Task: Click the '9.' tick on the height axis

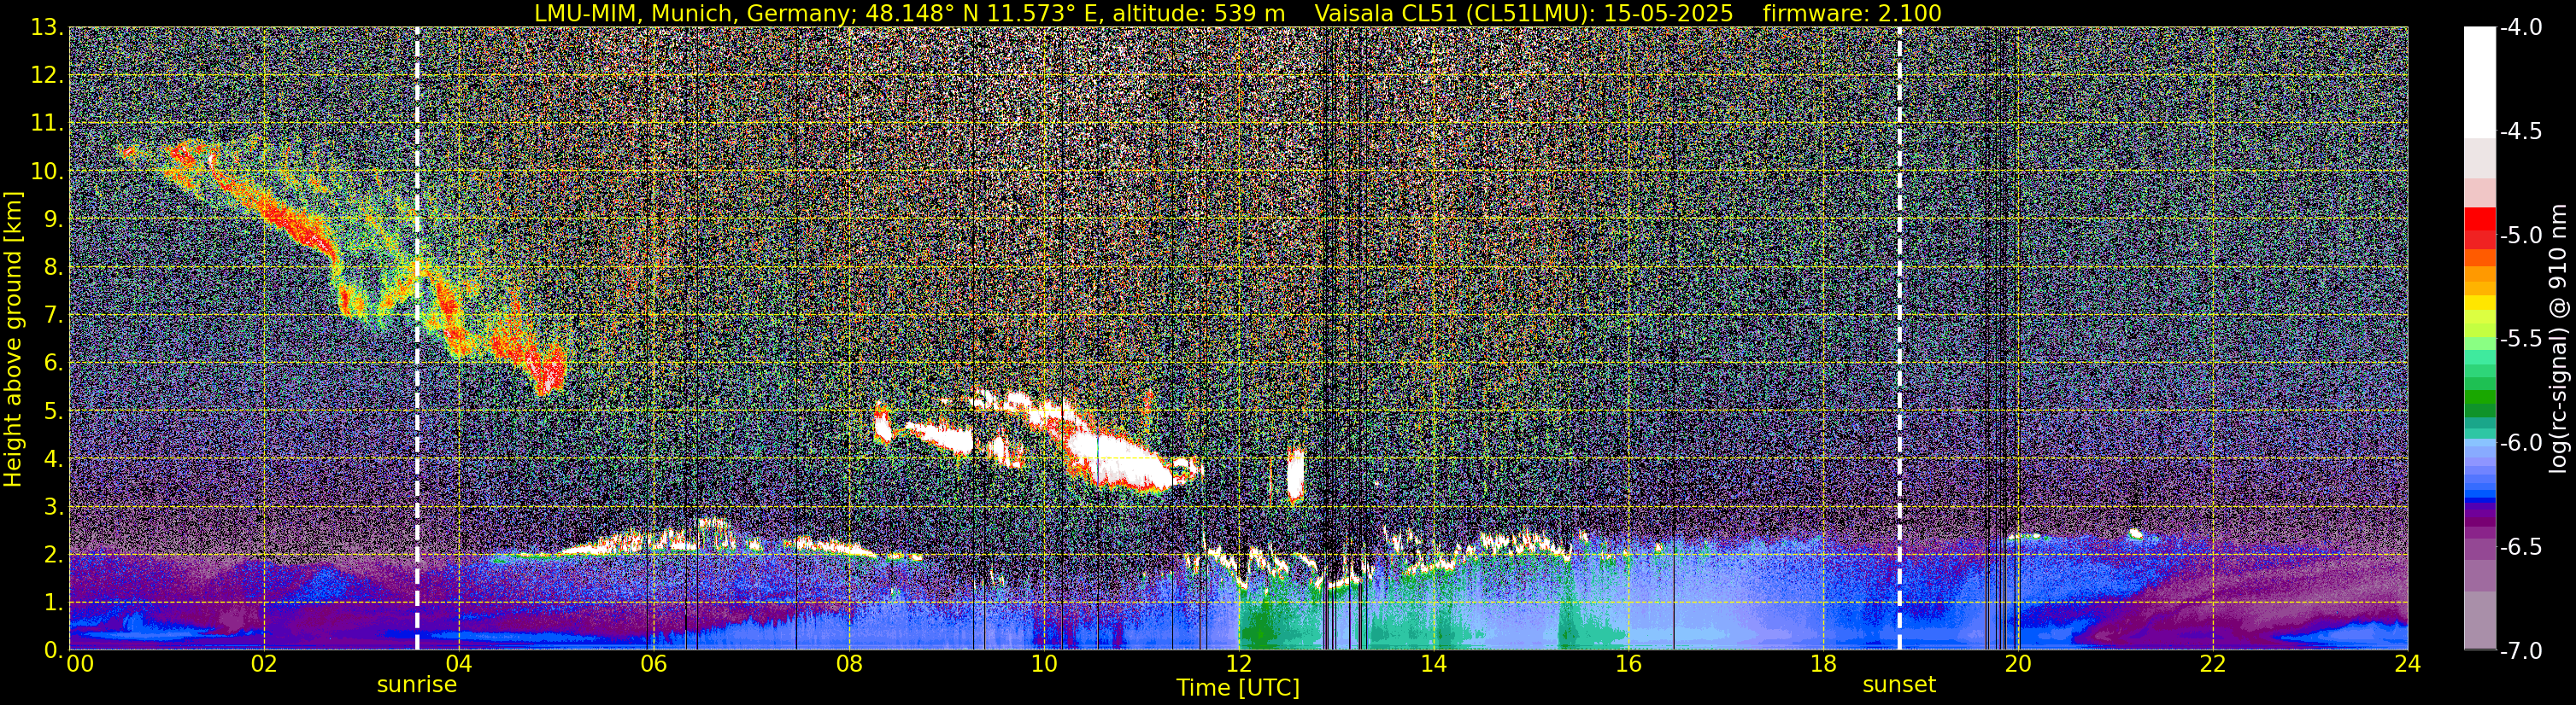Action: 53,219
